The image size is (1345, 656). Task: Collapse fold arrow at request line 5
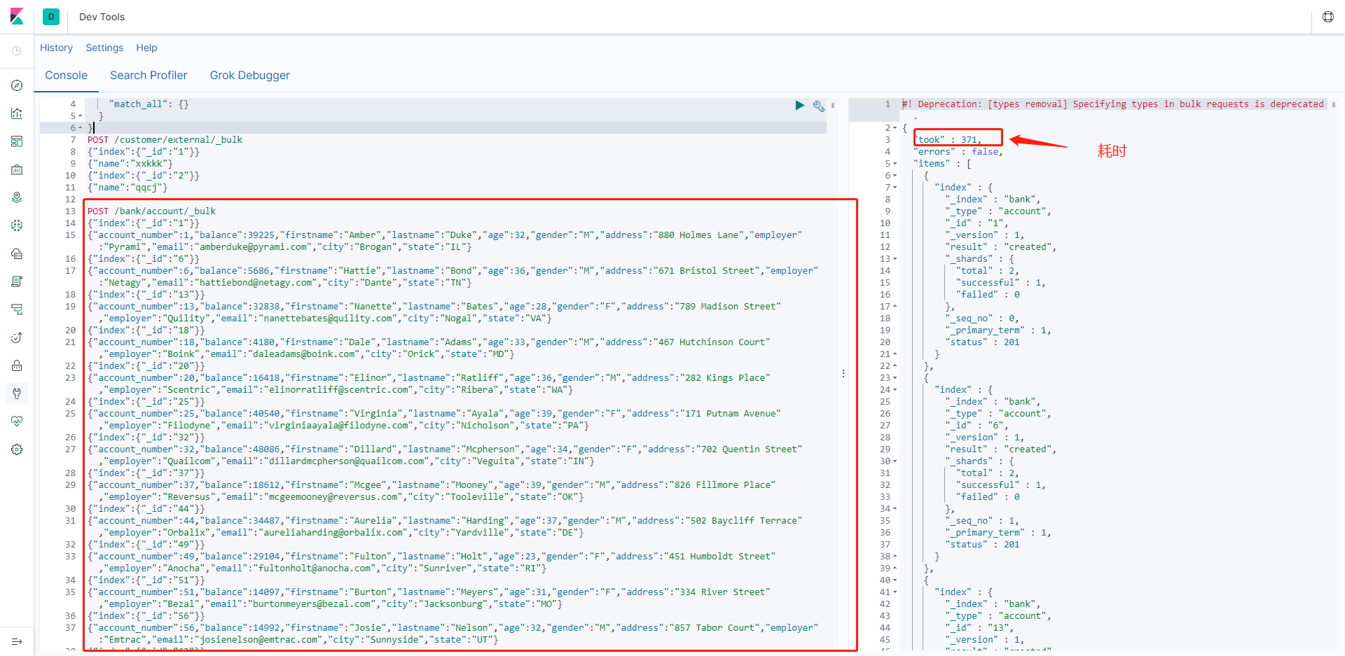click(x=80, y=116)
